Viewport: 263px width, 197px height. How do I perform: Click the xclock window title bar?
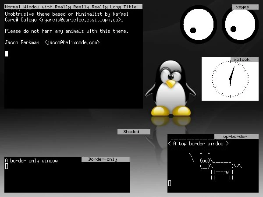(245, 60)
